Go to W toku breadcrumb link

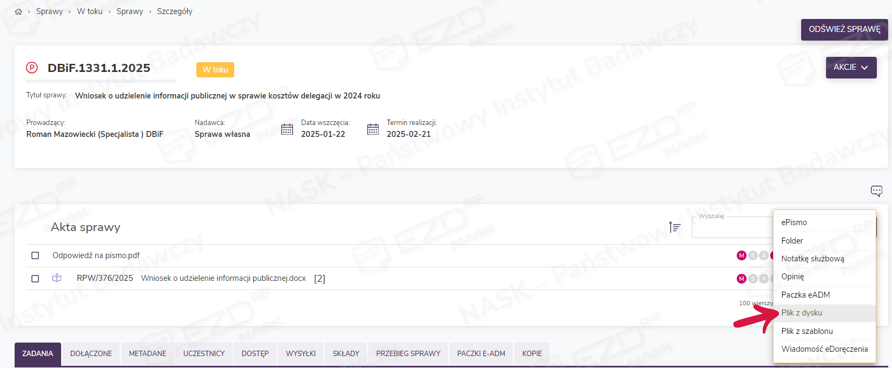[x=90, y=11]
